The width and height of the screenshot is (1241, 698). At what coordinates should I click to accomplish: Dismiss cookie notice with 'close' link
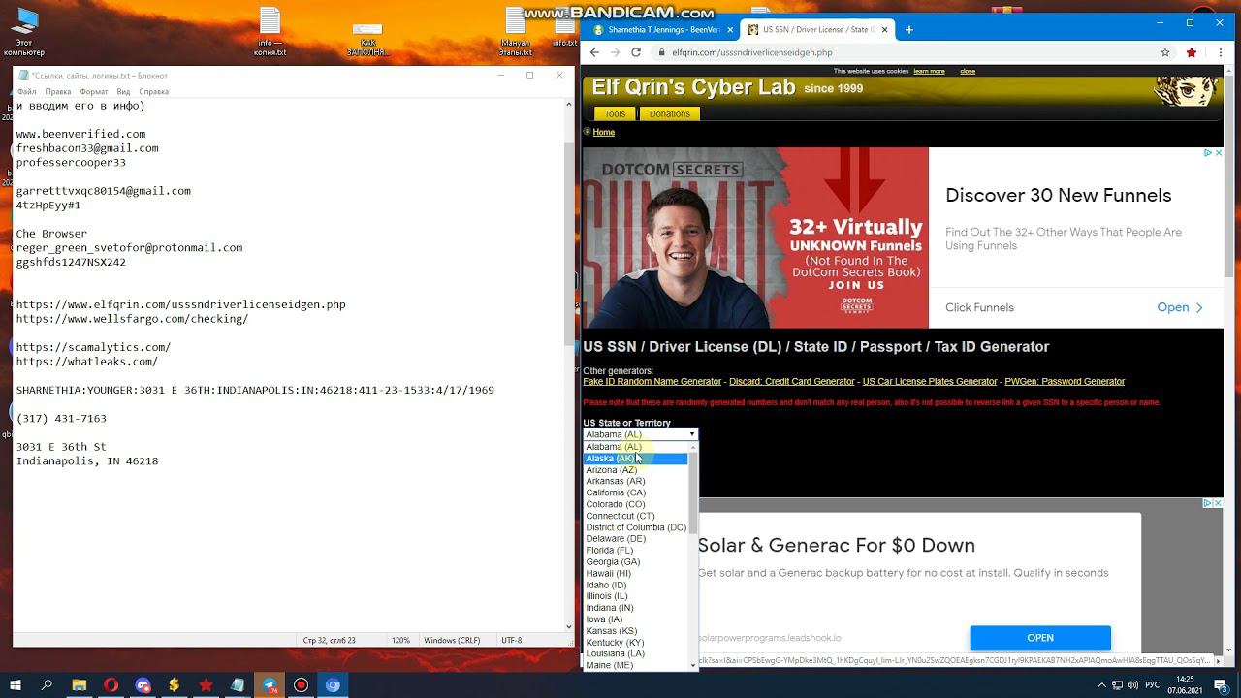(x=968, y=71)
